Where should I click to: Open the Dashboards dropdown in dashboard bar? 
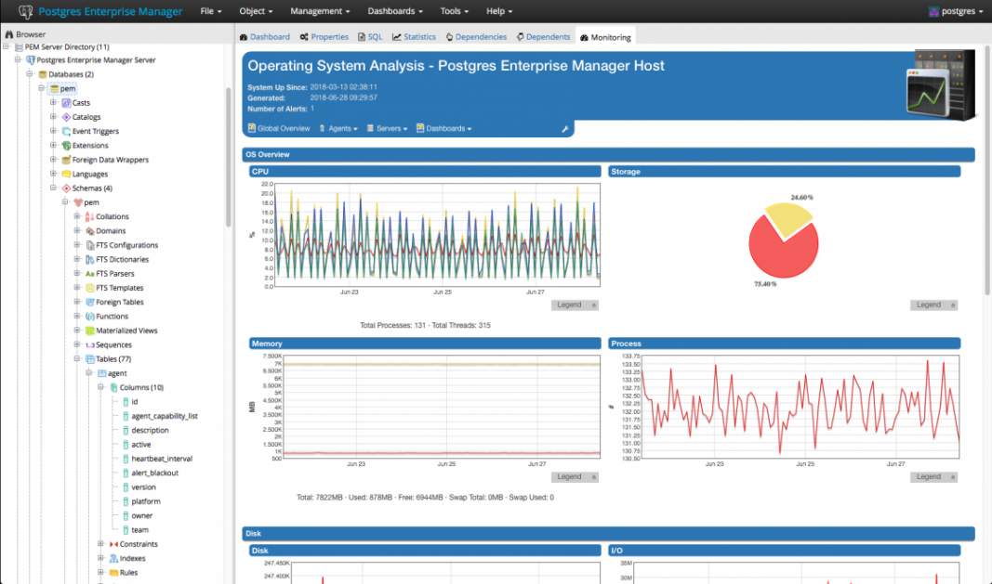(x=444, y=128)
